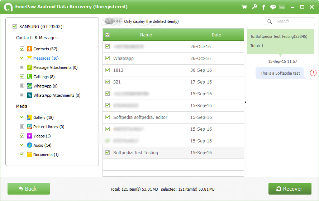Uncheck the Gallery (18) checkbox
This screenshot has width=319, height=201.
(x=22, y=117)
